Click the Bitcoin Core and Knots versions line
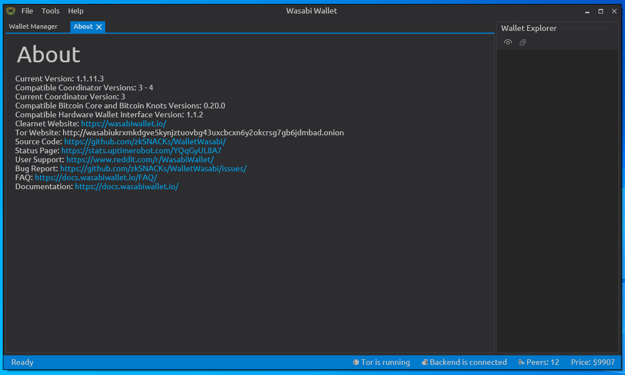The image size is (625, 375). tap(120, 106)
